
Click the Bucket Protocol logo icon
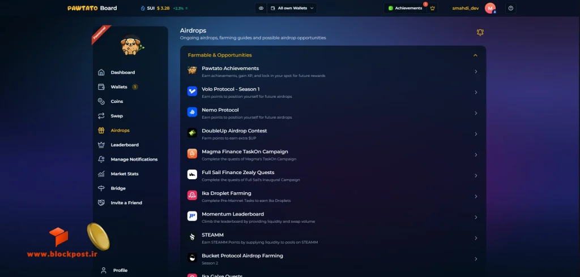tap(192, 258)
